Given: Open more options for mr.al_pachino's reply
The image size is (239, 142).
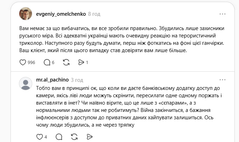Looking at the screenshot, I should pos(223,80).
